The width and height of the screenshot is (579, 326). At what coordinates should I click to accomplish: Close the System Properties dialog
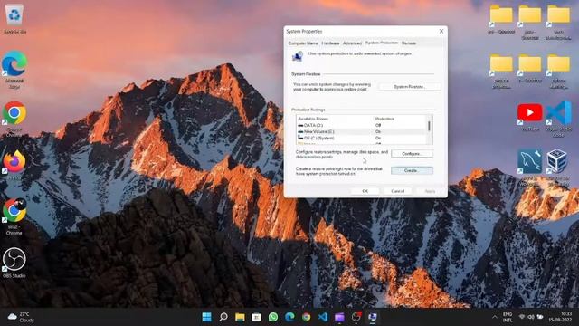click(x=441, y=32)
